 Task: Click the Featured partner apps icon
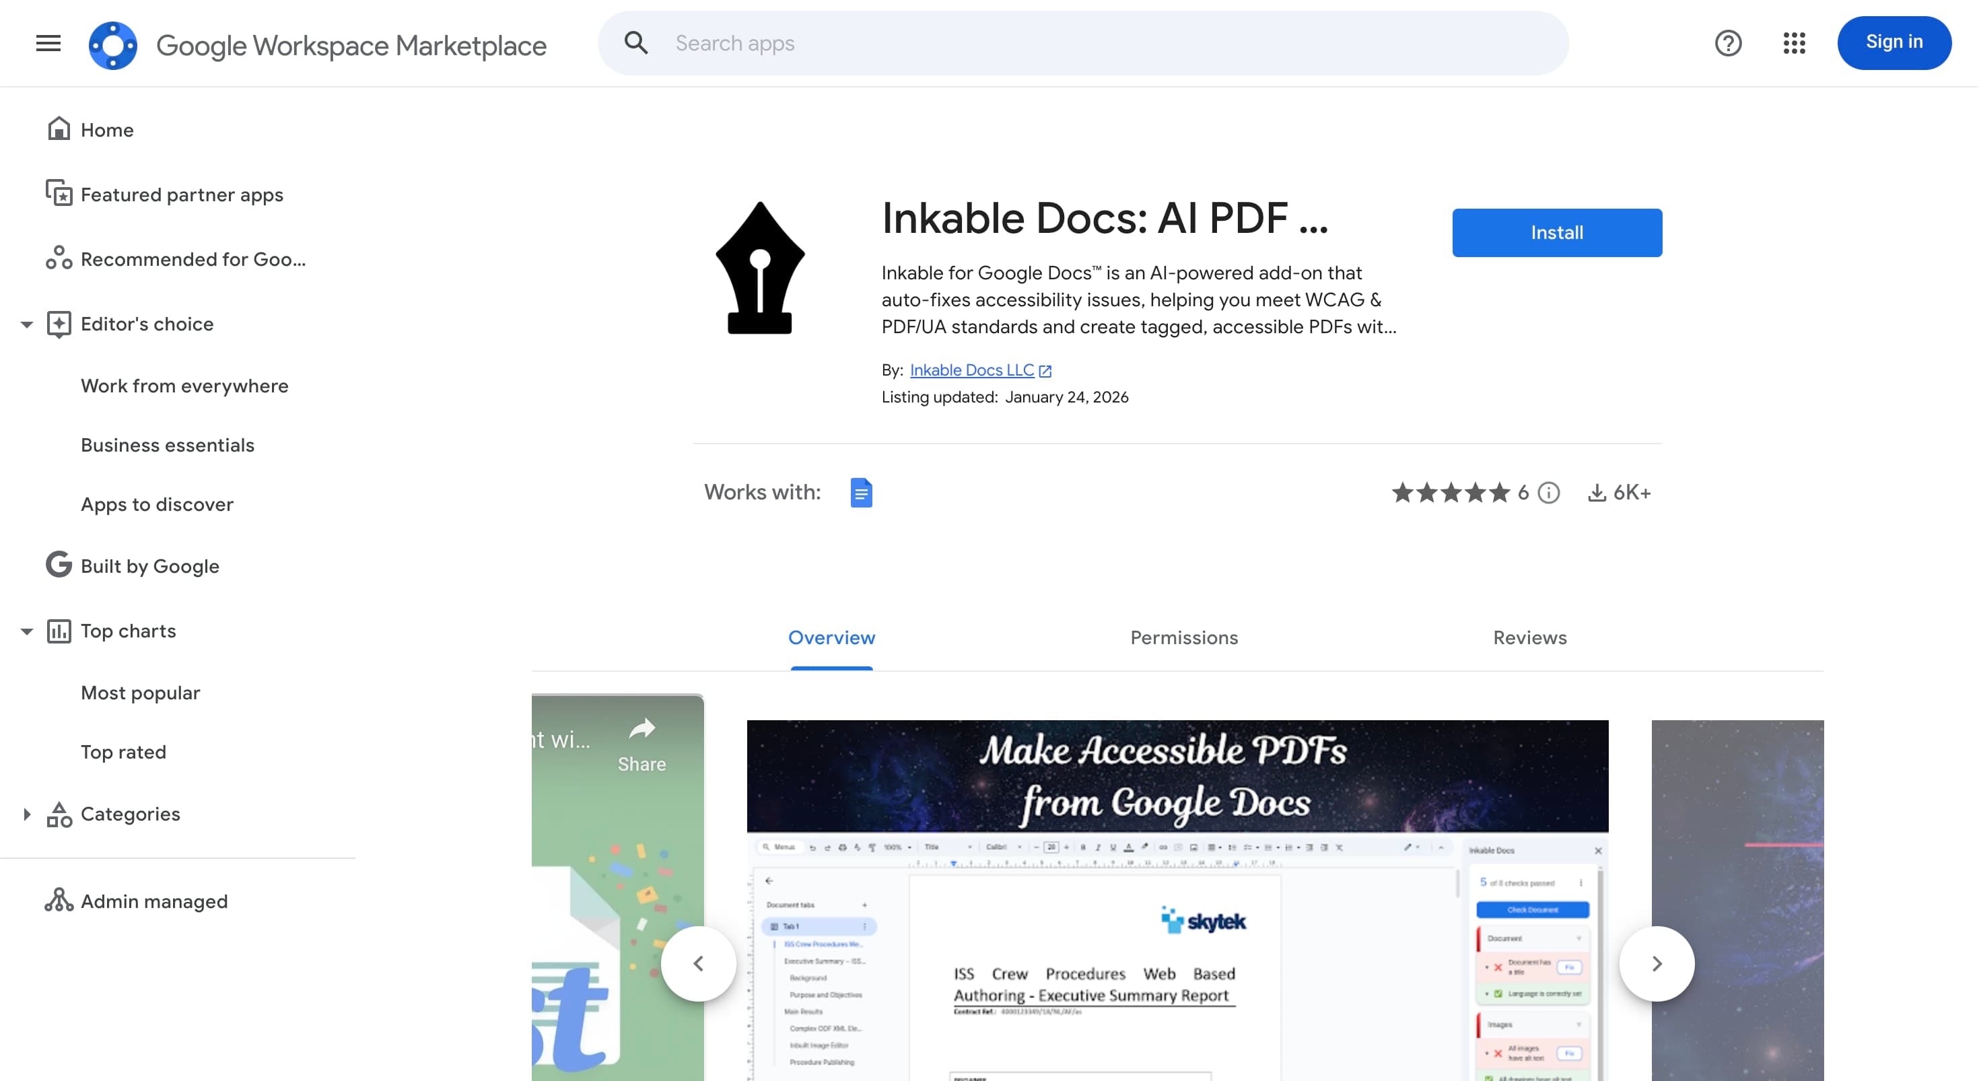pyautogui.click(x=59, y=195)
